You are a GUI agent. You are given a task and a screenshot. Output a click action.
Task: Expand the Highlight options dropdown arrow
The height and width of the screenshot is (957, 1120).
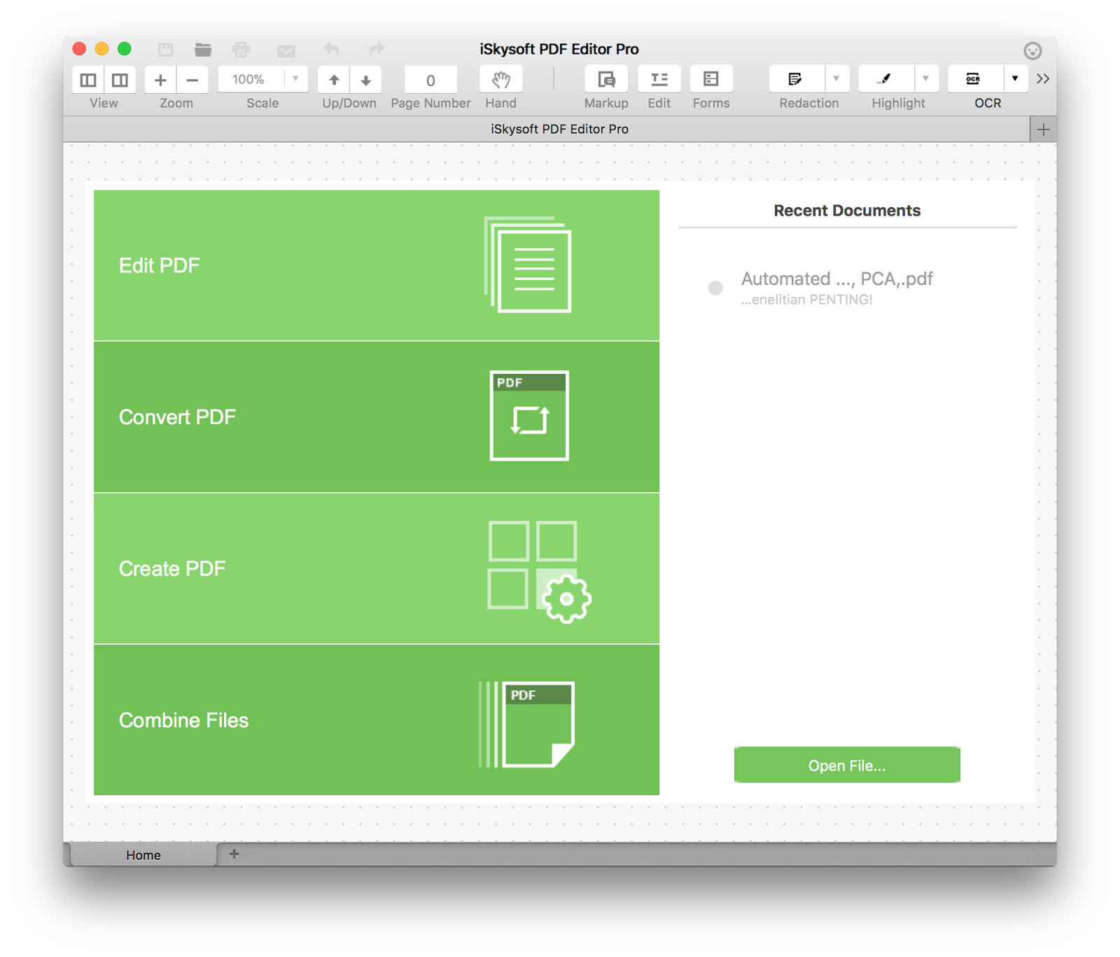point(926,79)
